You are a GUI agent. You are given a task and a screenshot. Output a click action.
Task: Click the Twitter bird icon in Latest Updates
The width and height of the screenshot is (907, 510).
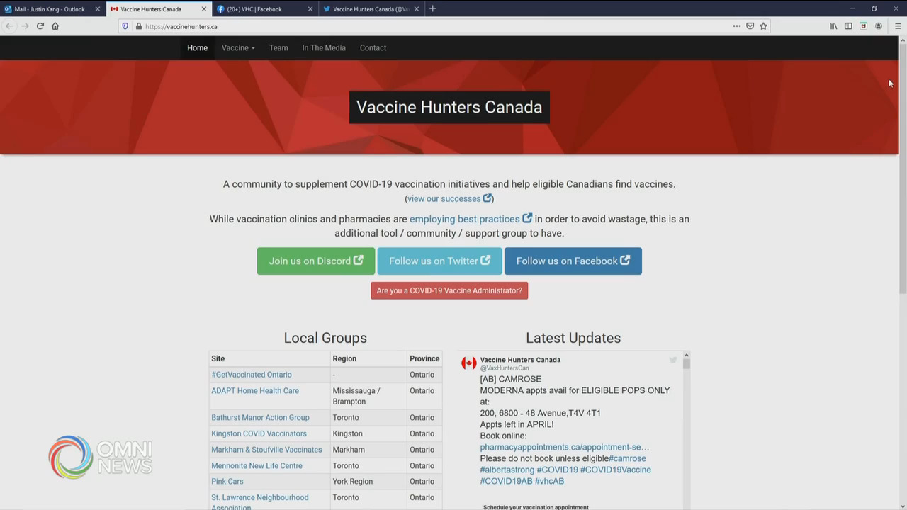tap(673, 360)
